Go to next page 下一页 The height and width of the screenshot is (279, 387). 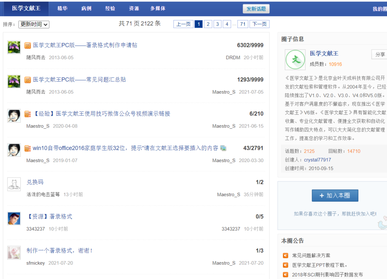coord(259,24)
